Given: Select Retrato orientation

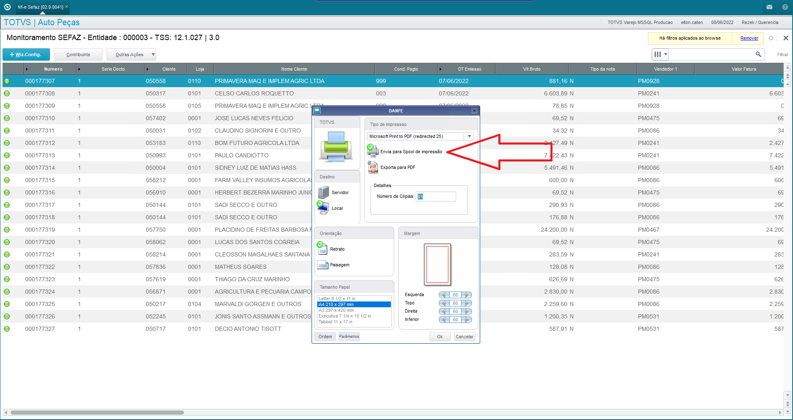Looking at the screenshot, I should (x=331, y=249).
